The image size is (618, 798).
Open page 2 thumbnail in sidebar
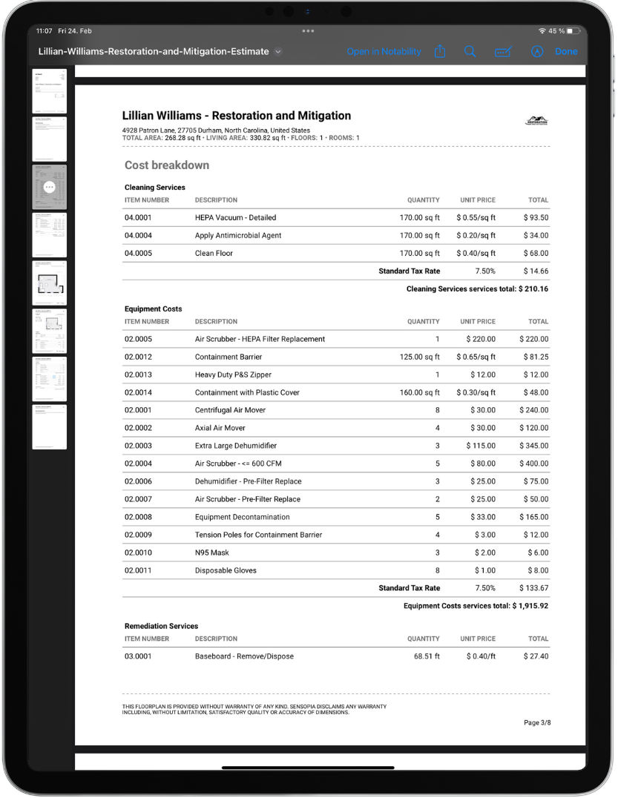point(50,139)
